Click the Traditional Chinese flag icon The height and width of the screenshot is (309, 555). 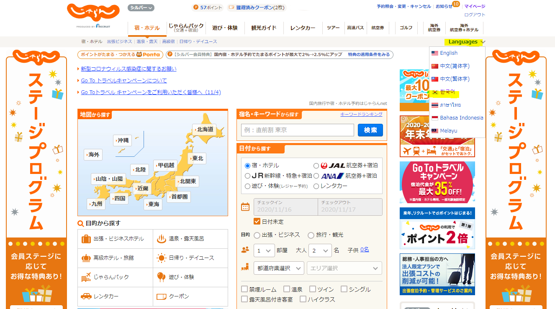click(x=434, y=79)
